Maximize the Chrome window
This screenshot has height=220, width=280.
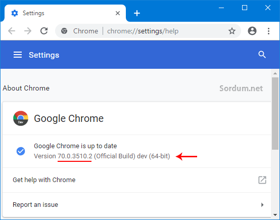coord(245,8)
